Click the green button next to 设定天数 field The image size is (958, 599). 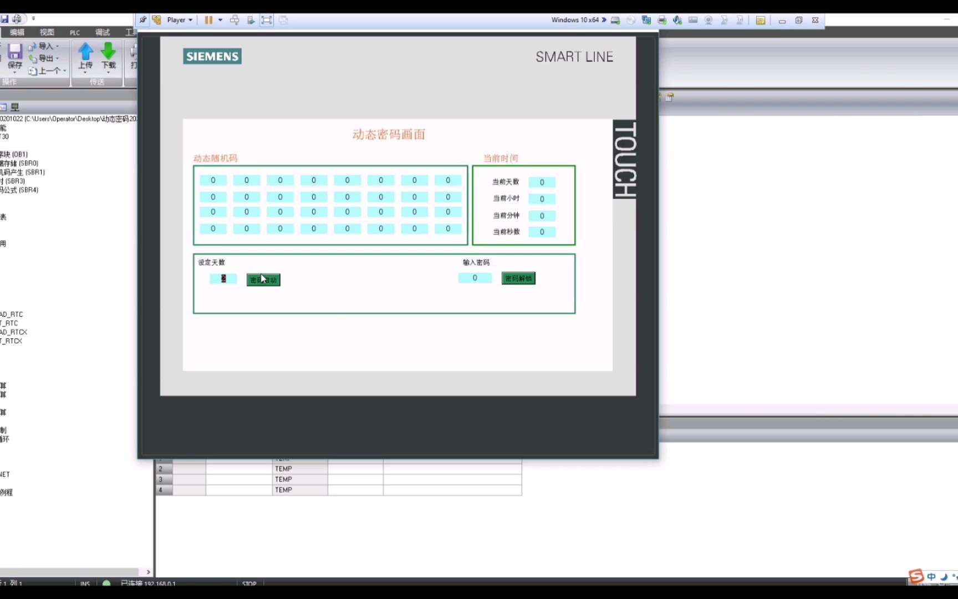pyautogui.click(x=263, y=280)
